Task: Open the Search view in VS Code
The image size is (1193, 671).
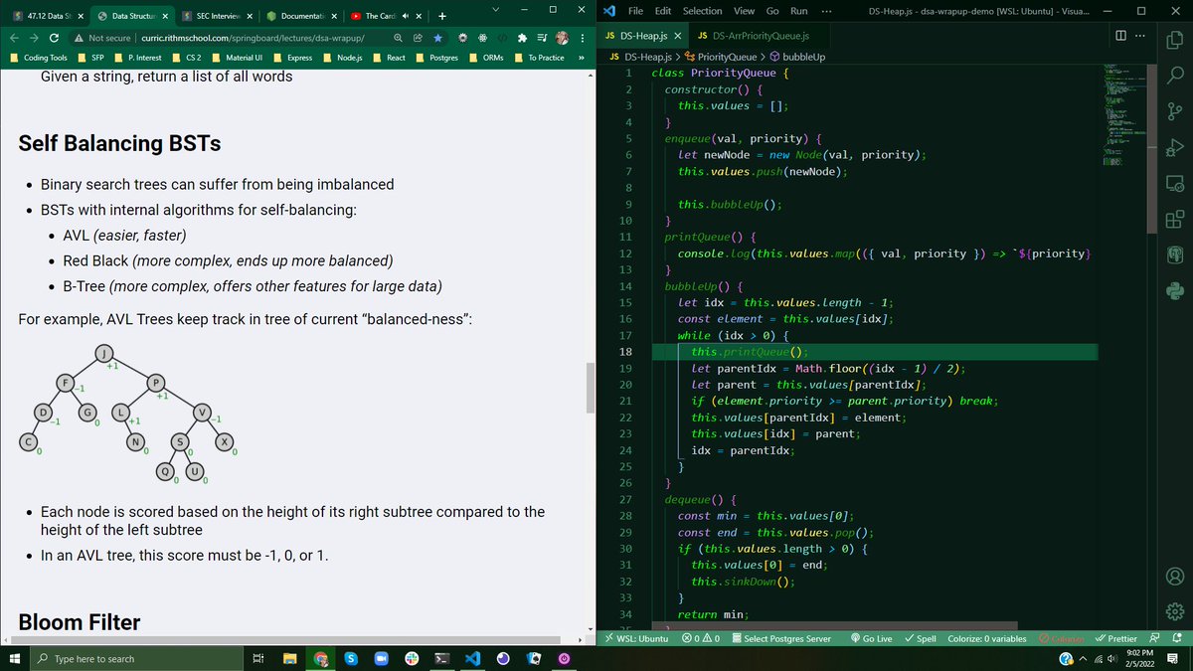Action: [x=1174, y=74]
